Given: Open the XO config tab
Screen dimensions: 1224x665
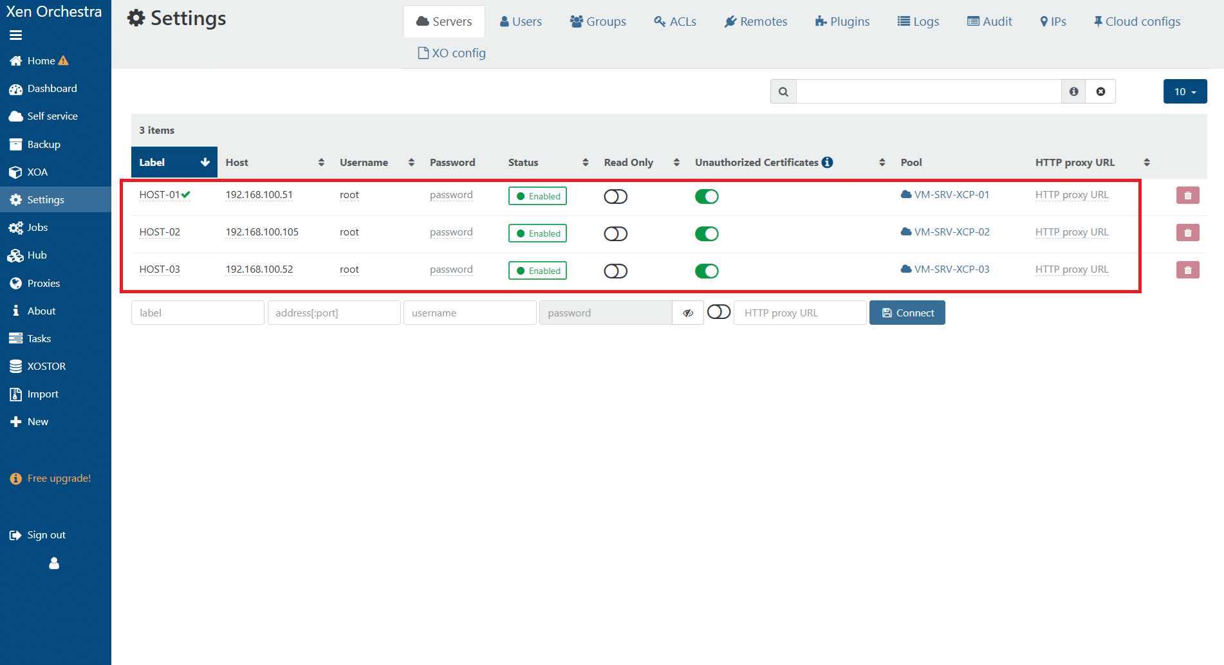Looking at the screenshot, I should (x=452, y=53).
